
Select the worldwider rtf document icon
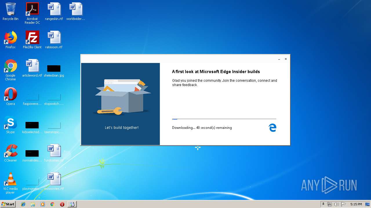76,12
